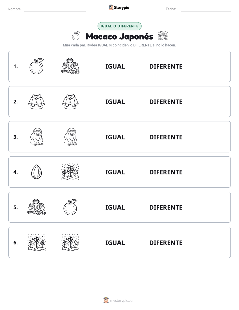
Task: Click the monkey group picture in row 1
Action: pos(70,66)
